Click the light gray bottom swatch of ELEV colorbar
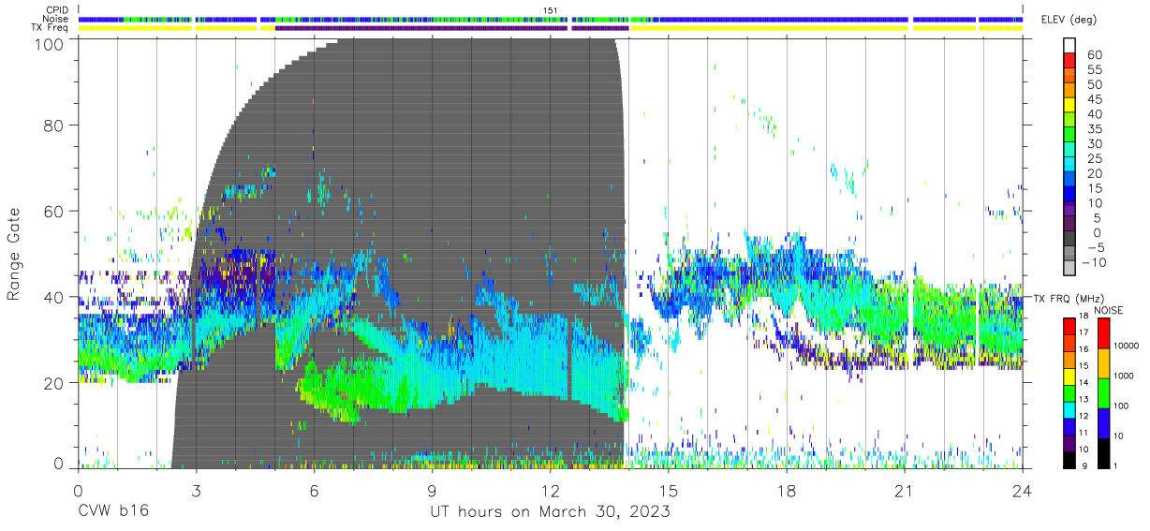The width and height of the screenshot is (1150, 531). coord(1069,270)
